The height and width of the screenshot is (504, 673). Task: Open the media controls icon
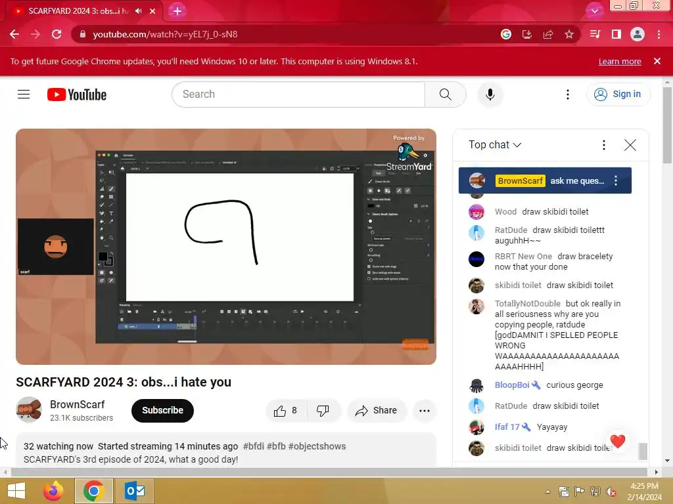595,34
